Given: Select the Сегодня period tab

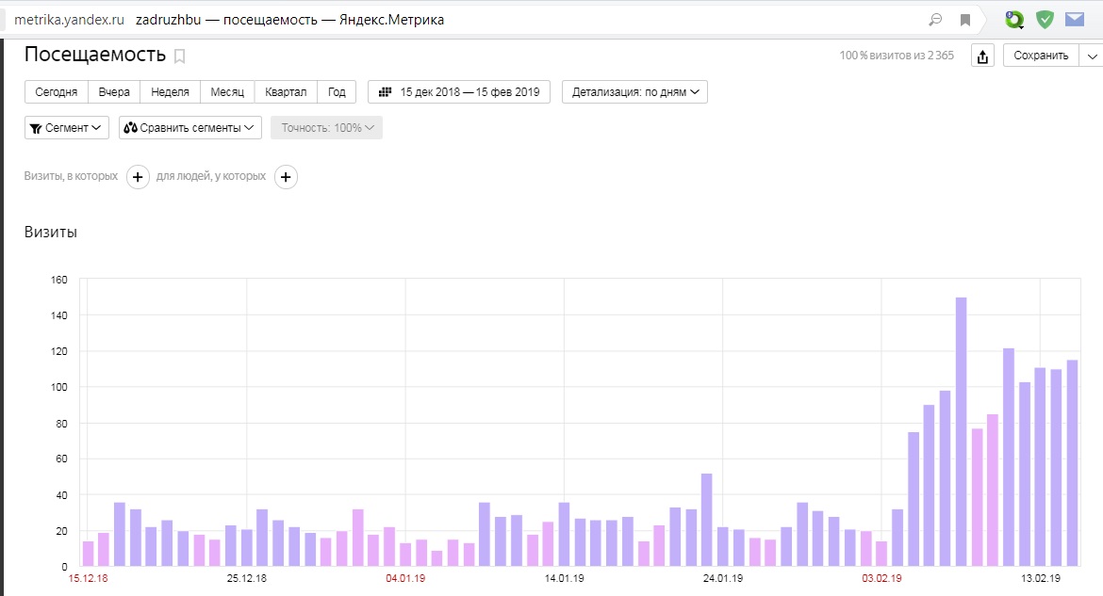Looking at the screenshot, I should (x=57, y=92).
